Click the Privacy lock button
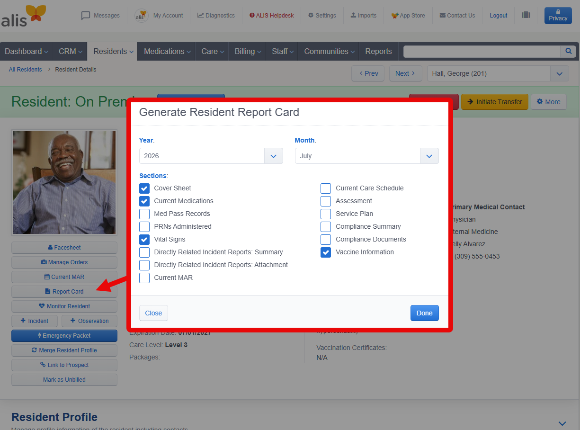580x430 pixels. (558, 16)
